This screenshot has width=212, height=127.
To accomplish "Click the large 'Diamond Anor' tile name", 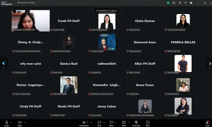I will click(x=145, y=42).
